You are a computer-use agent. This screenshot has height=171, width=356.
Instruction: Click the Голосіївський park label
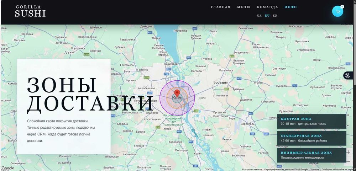point(173,120)
